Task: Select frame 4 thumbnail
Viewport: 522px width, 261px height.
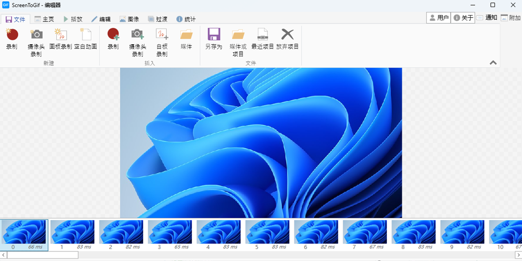Action: point(219,235)
